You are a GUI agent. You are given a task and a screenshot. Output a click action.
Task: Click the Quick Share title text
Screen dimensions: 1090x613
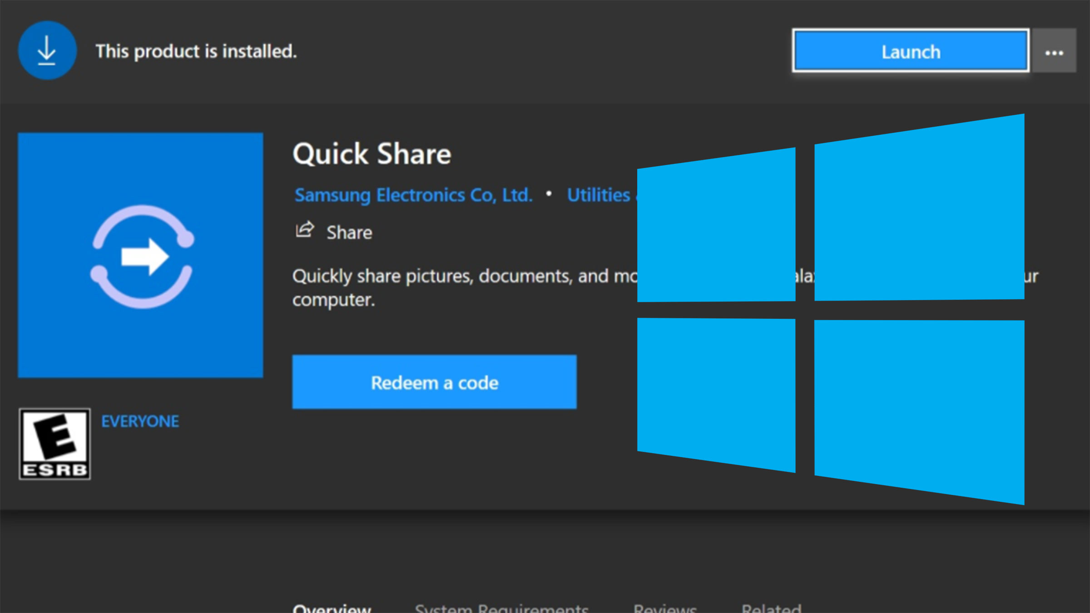[x=372, y=154]
